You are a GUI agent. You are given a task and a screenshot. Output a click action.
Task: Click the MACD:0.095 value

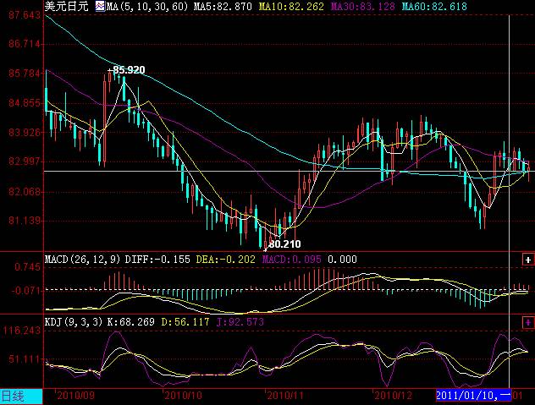(x=292, y=260)
